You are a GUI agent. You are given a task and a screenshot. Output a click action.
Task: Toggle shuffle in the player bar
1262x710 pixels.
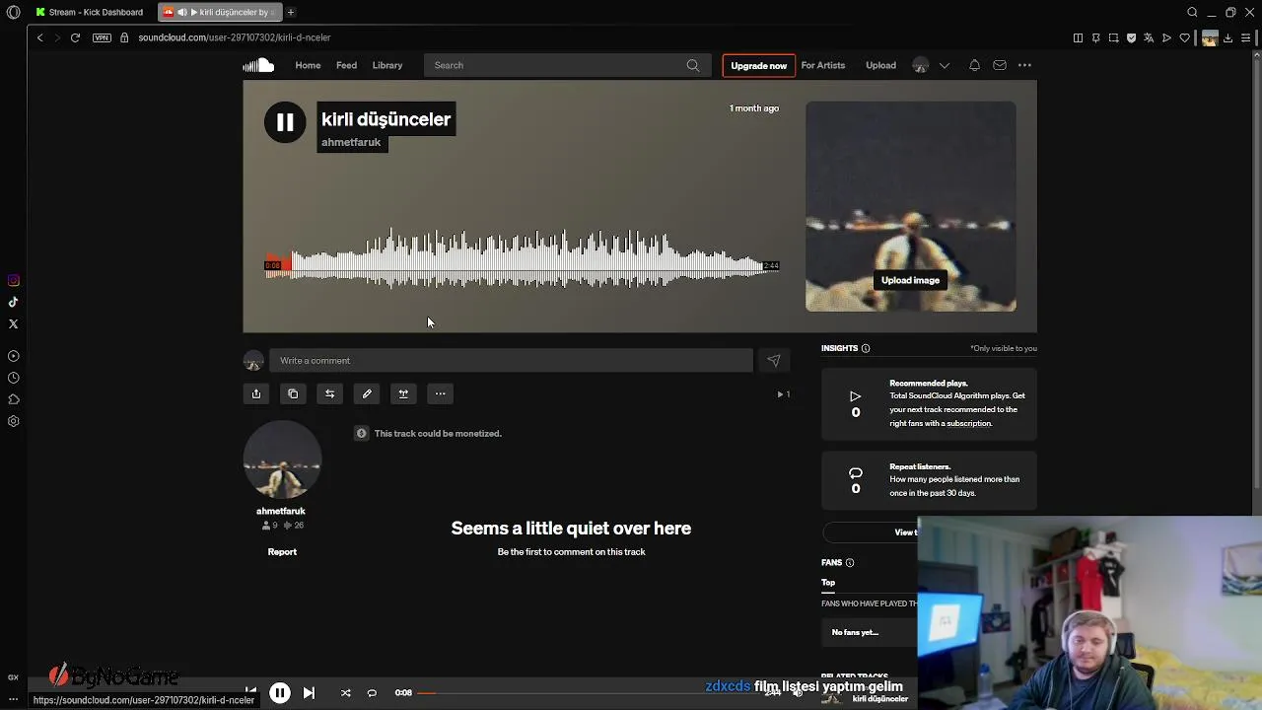click(x=346, y=693)
